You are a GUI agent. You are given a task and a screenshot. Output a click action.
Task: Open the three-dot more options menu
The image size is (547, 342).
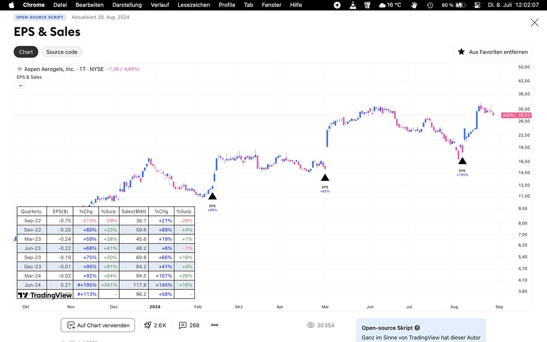pos(215,325)
